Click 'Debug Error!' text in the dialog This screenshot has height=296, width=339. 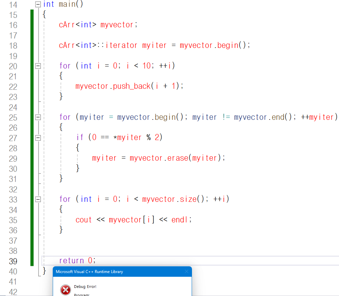85,287
